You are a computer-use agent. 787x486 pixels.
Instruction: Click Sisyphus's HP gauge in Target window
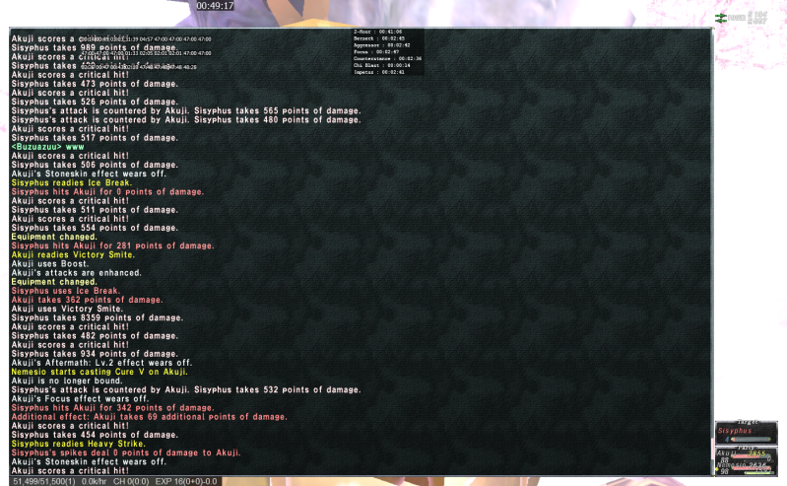pos(751,440)
